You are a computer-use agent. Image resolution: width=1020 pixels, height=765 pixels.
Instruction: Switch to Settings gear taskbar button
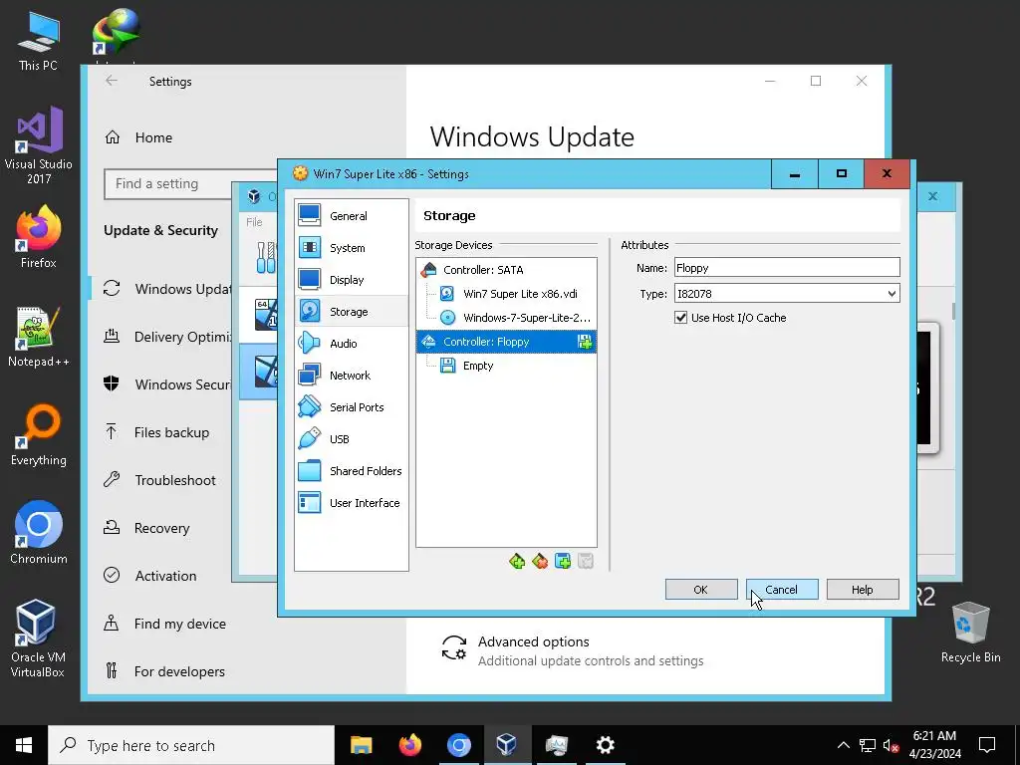tap(605, 745)
